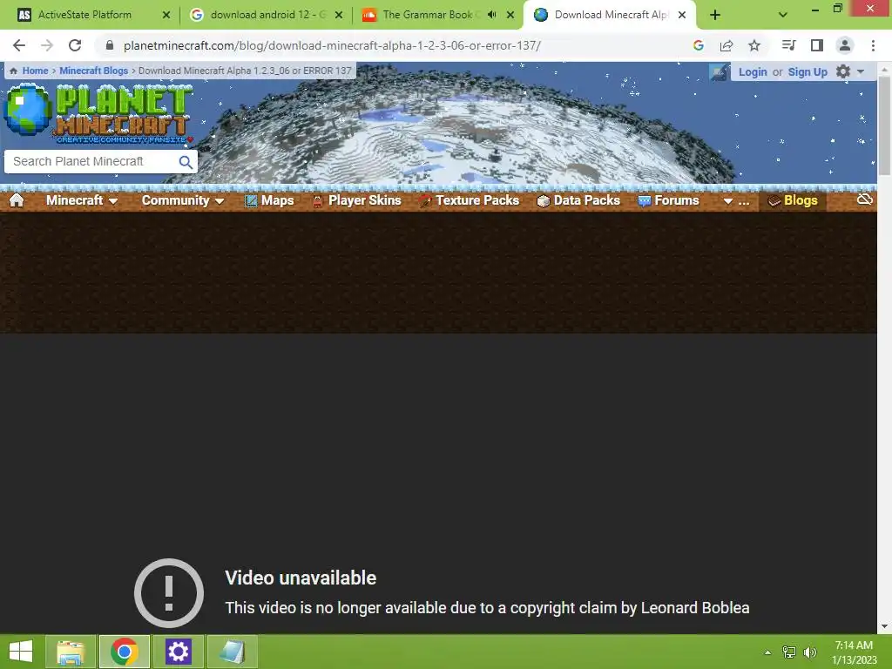Screen dimensions: 892x669
Task: Click the search magnifier icon
Action: coord(186,161)
